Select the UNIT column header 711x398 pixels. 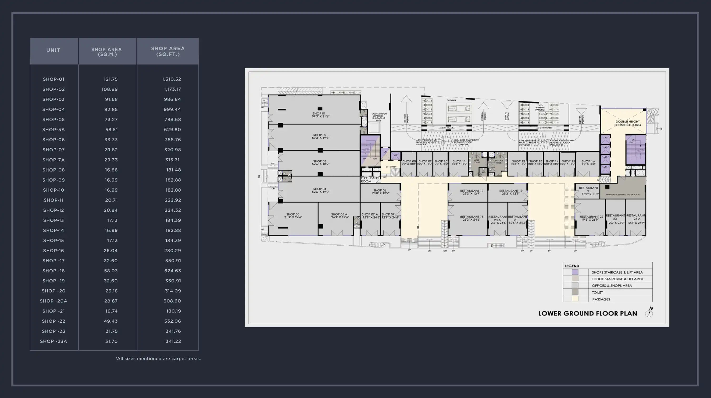[53, 50]
